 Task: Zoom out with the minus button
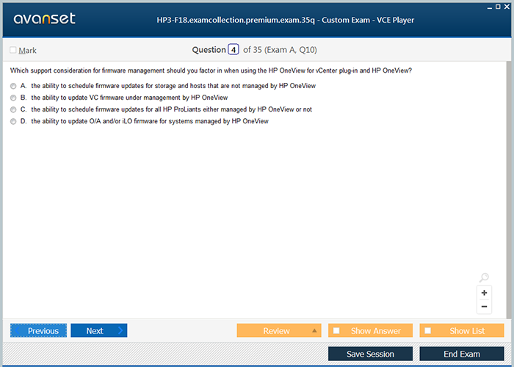tap(484, 306)
